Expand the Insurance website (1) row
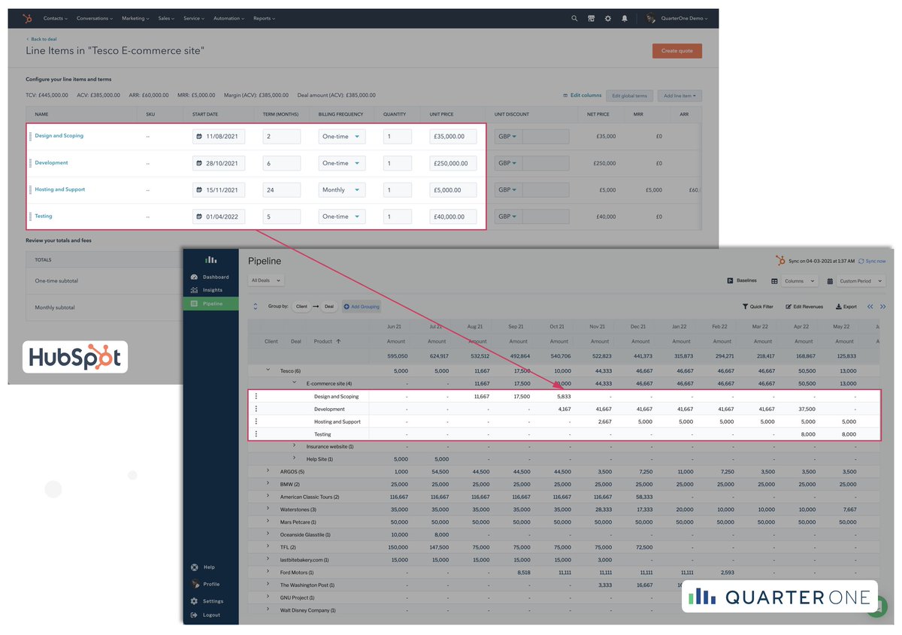The height and width of the screenshot is (635, 902). pos(295,446)
